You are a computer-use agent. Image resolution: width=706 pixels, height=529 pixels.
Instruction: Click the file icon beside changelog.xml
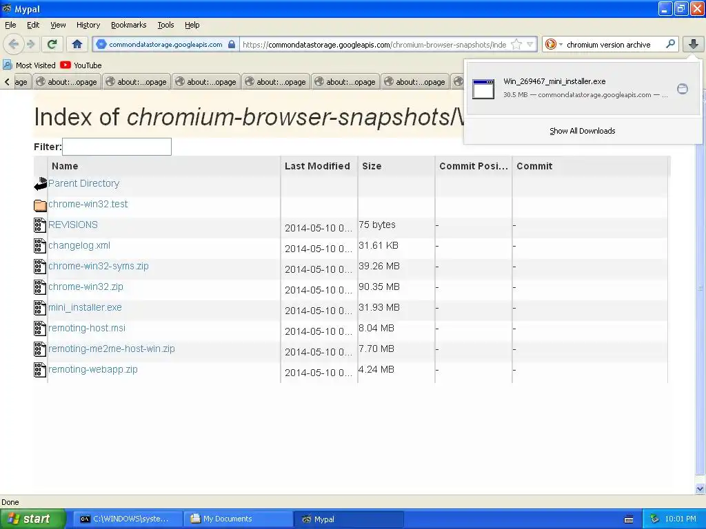point(40,246)
